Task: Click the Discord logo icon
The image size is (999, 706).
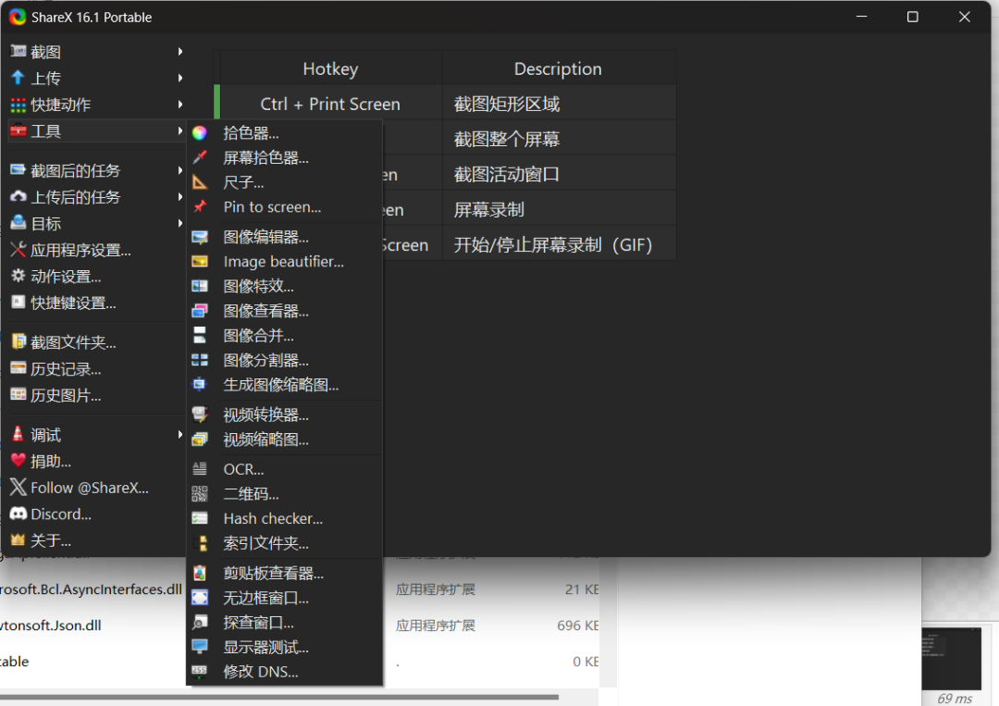Action: point(18,514)
